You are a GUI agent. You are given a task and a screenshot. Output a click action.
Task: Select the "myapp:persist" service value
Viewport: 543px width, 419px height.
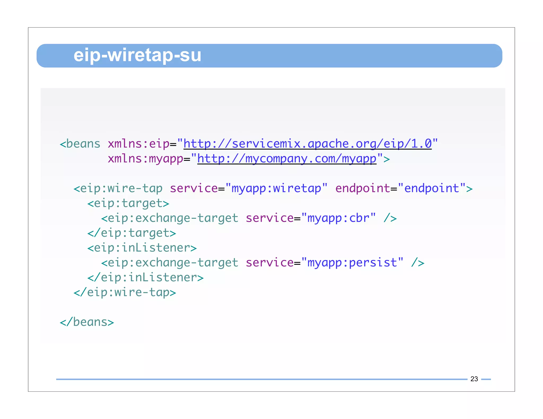[x=352, y=262]
